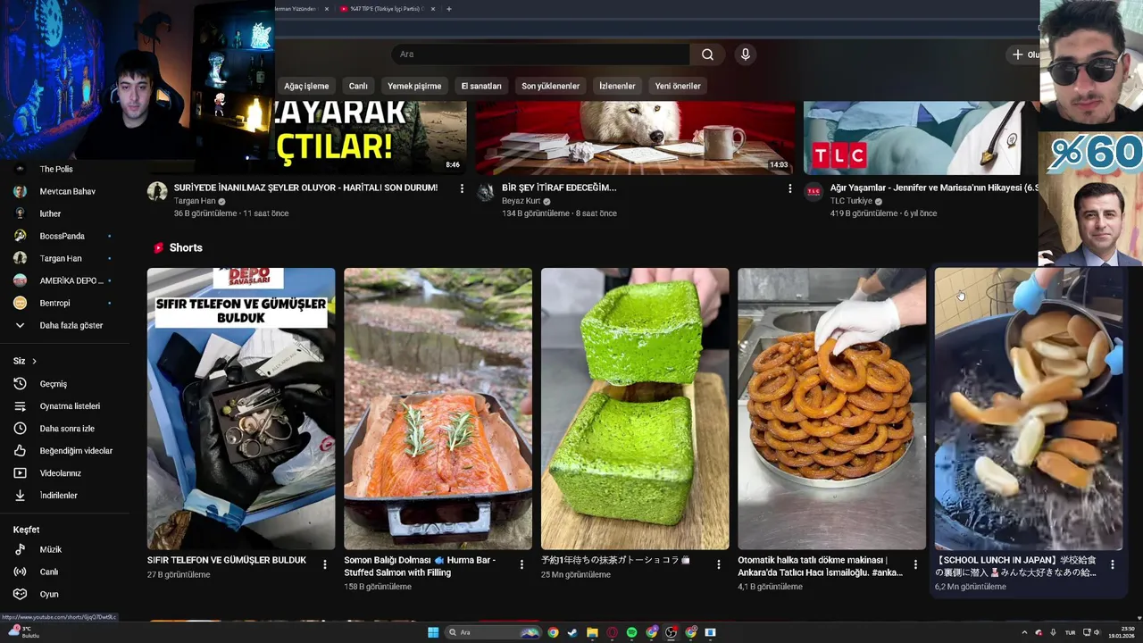The height and width of the screenshot is (643, 1143).
Task: Open luther subscription channel
Action: 50,214
